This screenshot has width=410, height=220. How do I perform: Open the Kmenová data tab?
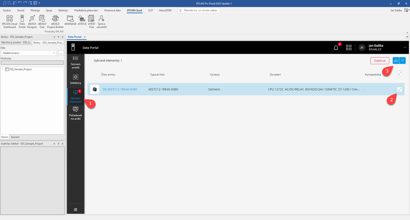point(113,10)
